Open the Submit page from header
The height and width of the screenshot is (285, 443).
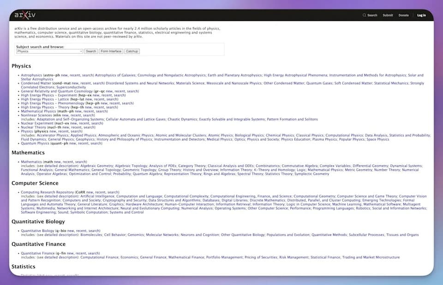[388, 15]
